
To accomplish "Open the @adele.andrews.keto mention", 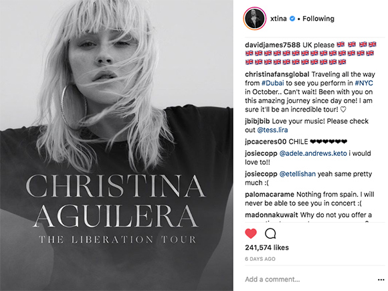I will (313, 153).
